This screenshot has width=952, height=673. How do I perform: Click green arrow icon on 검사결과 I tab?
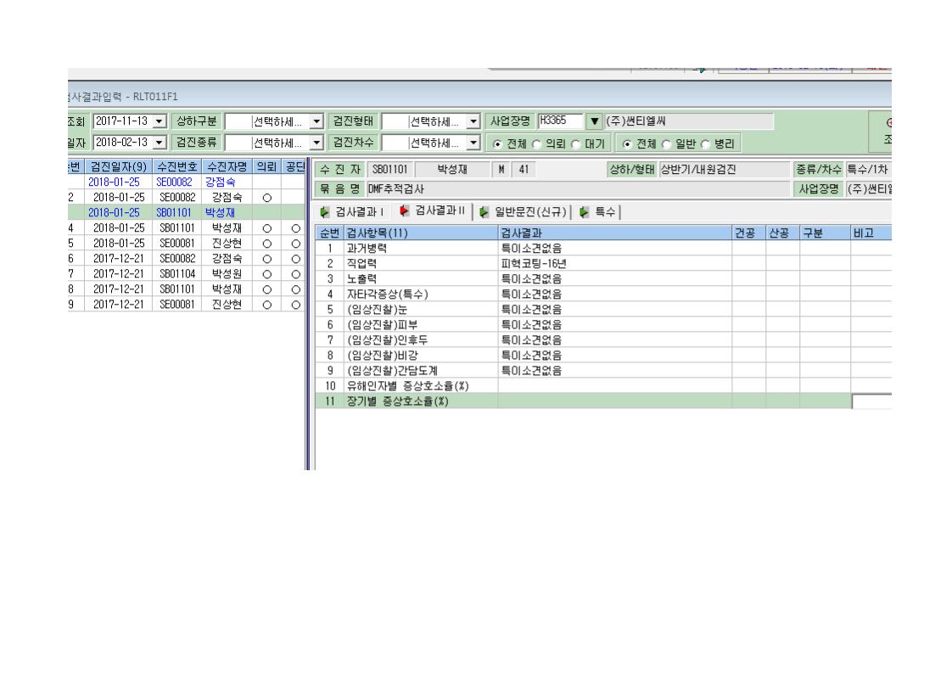tap(325, 212)
